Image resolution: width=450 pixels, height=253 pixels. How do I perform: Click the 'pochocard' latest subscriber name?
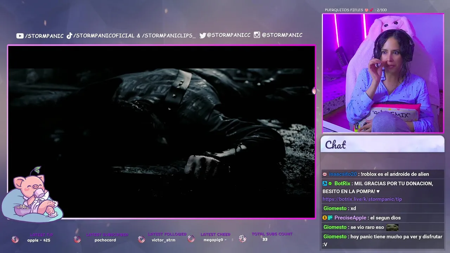point(105,240)
